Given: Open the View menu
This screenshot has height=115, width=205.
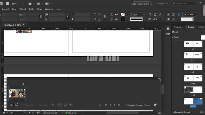Looking at the screenshot, I should coord(39,9).
